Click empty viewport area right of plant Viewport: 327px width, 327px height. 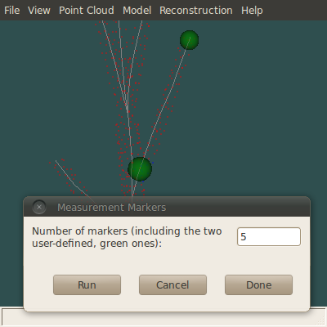pyautogui.click(x=259, y=109)
